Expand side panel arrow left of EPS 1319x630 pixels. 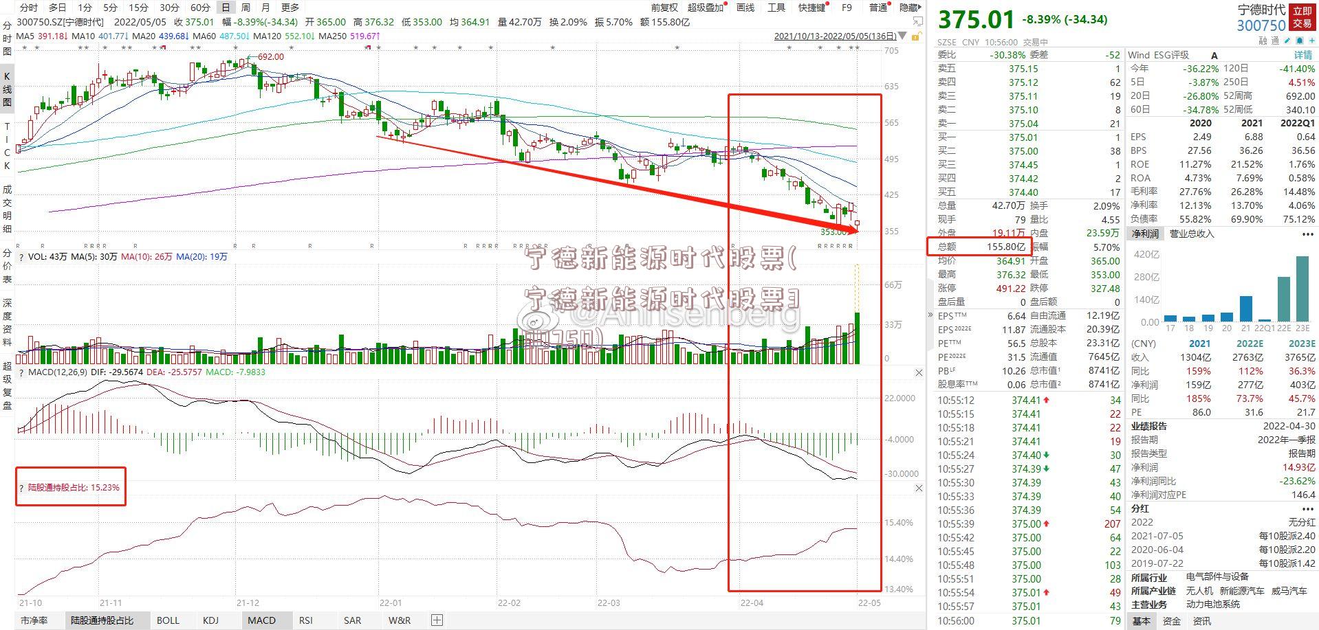click(930, 315)
